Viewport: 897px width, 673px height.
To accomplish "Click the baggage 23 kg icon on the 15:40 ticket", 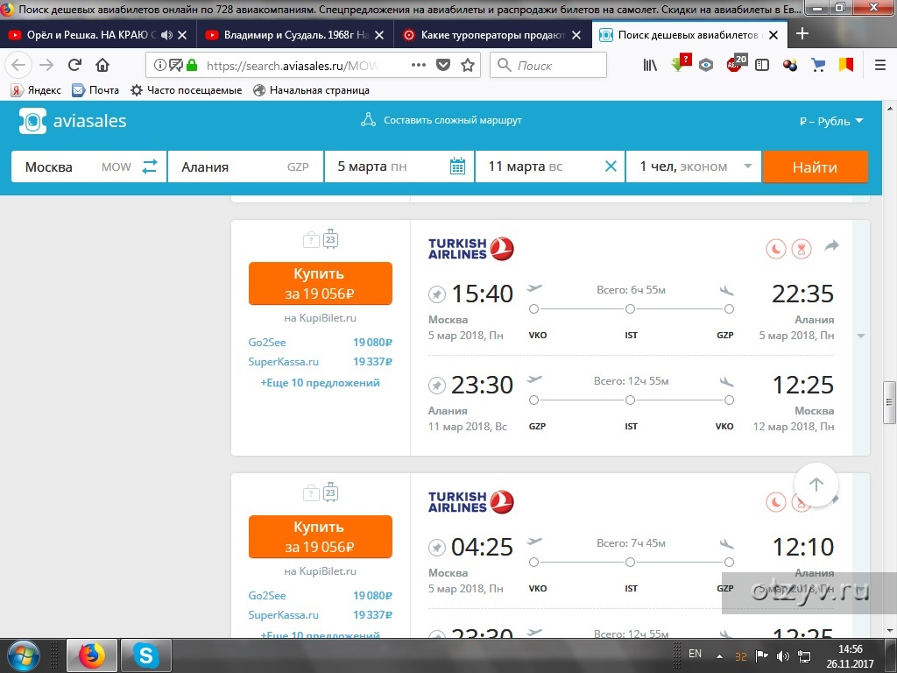I will (x=330, y=238).
